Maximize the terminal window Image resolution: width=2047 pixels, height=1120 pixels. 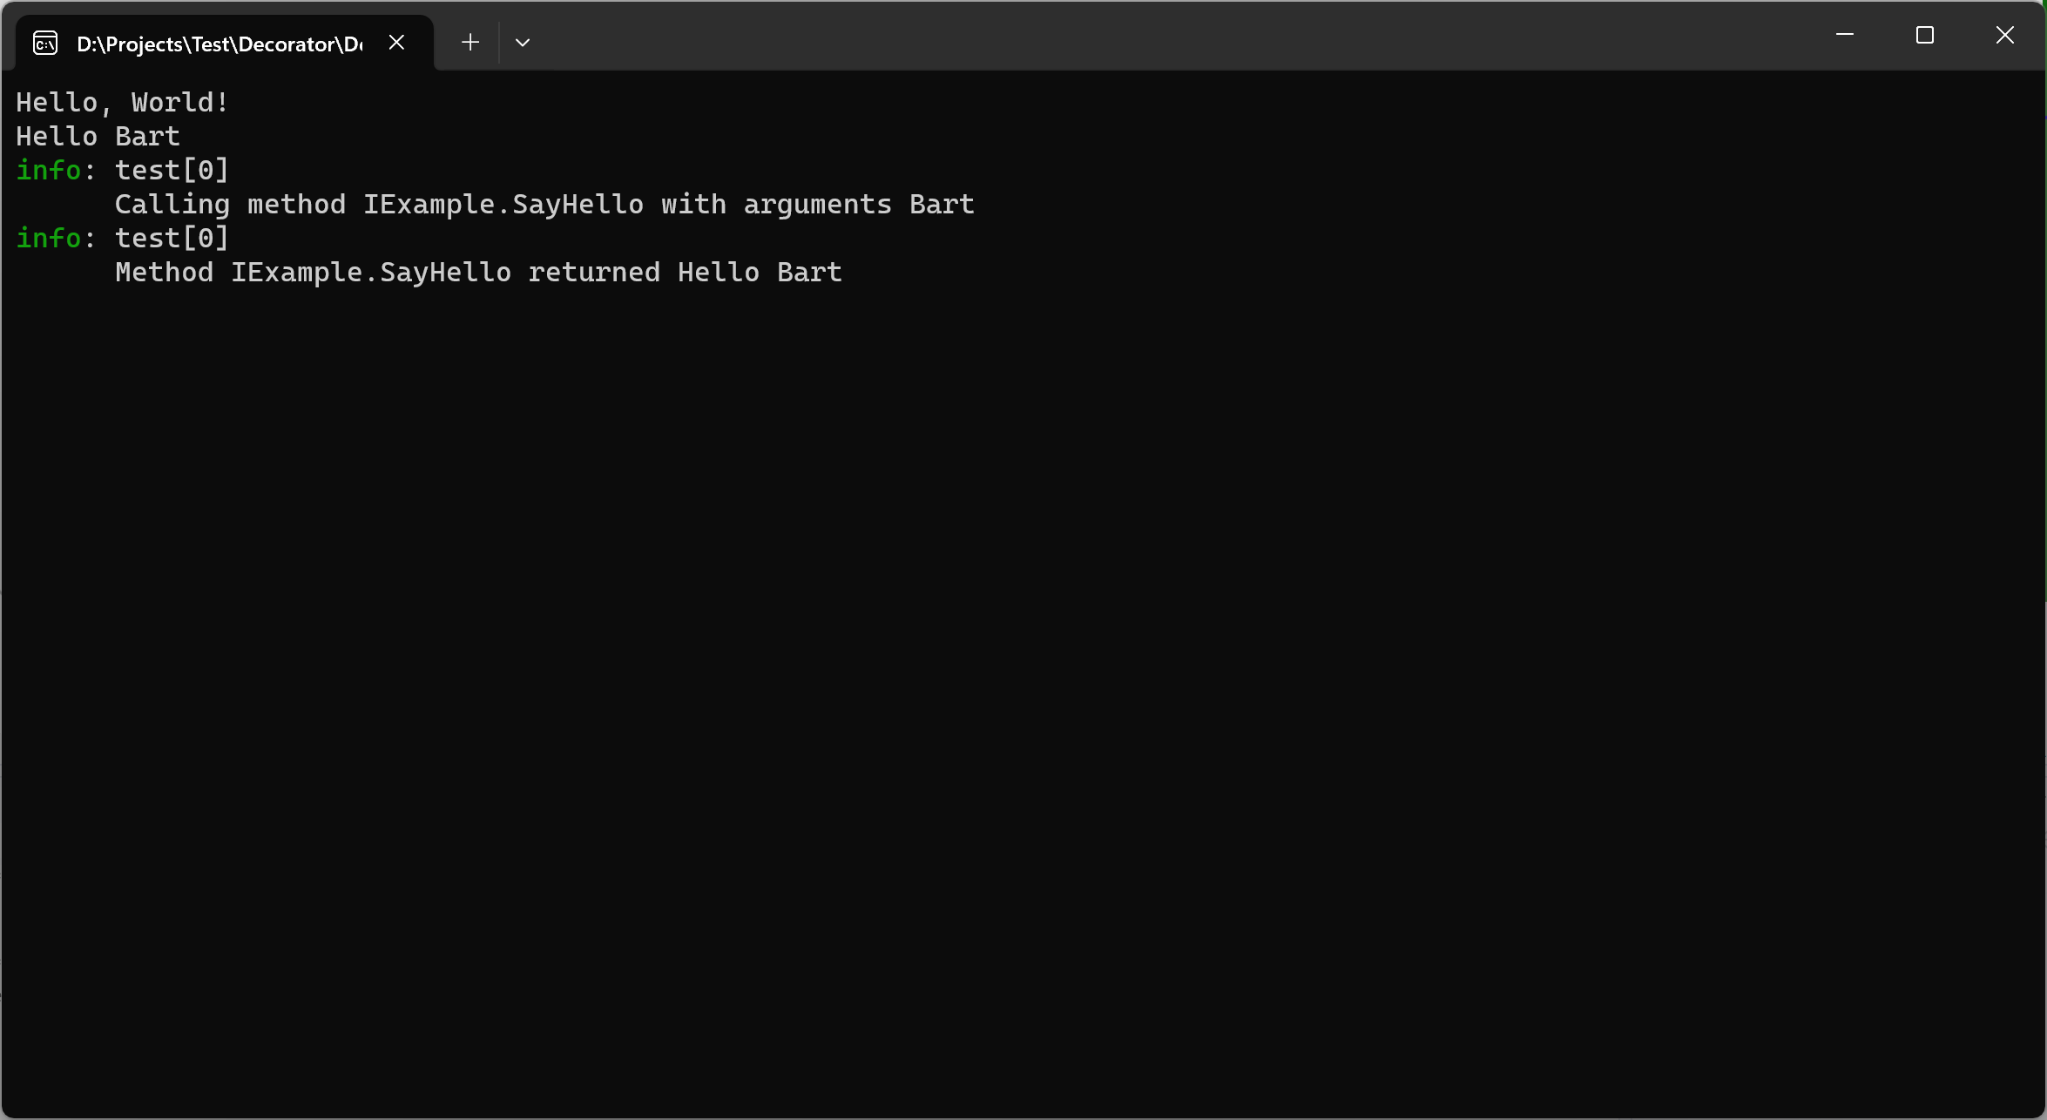tap(1925, 35)
